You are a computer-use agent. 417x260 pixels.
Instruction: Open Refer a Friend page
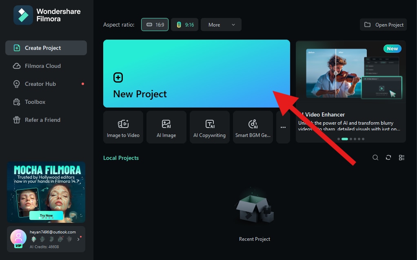coord(46,120)
